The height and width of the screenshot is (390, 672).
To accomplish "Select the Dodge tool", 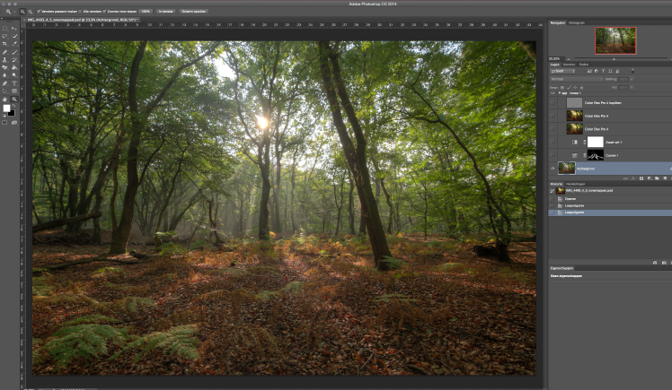I will tap(14, 75).
